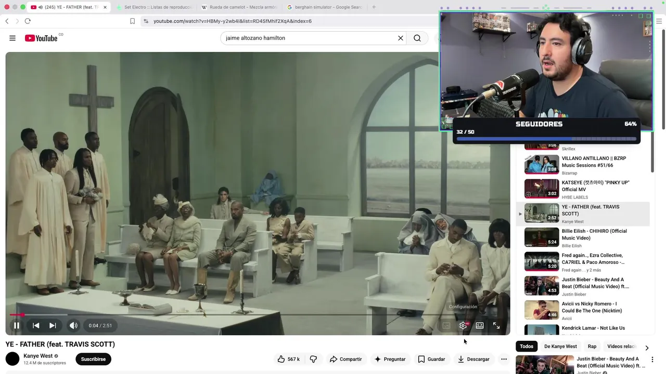The image size is (666, 374).
Task: Open site settings icon left of URL
Action: pyautogui.click(x=146, y=21)
